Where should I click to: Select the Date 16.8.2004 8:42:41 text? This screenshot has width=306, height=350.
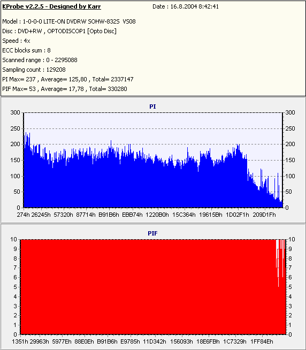[186, 6]
